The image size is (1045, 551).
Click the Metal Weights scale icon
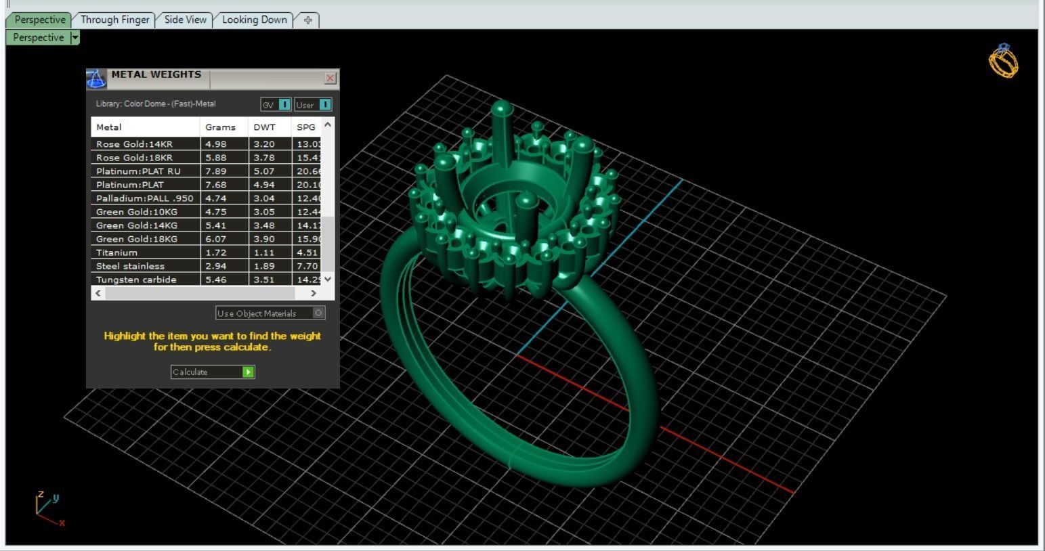[x=96, y=79]
